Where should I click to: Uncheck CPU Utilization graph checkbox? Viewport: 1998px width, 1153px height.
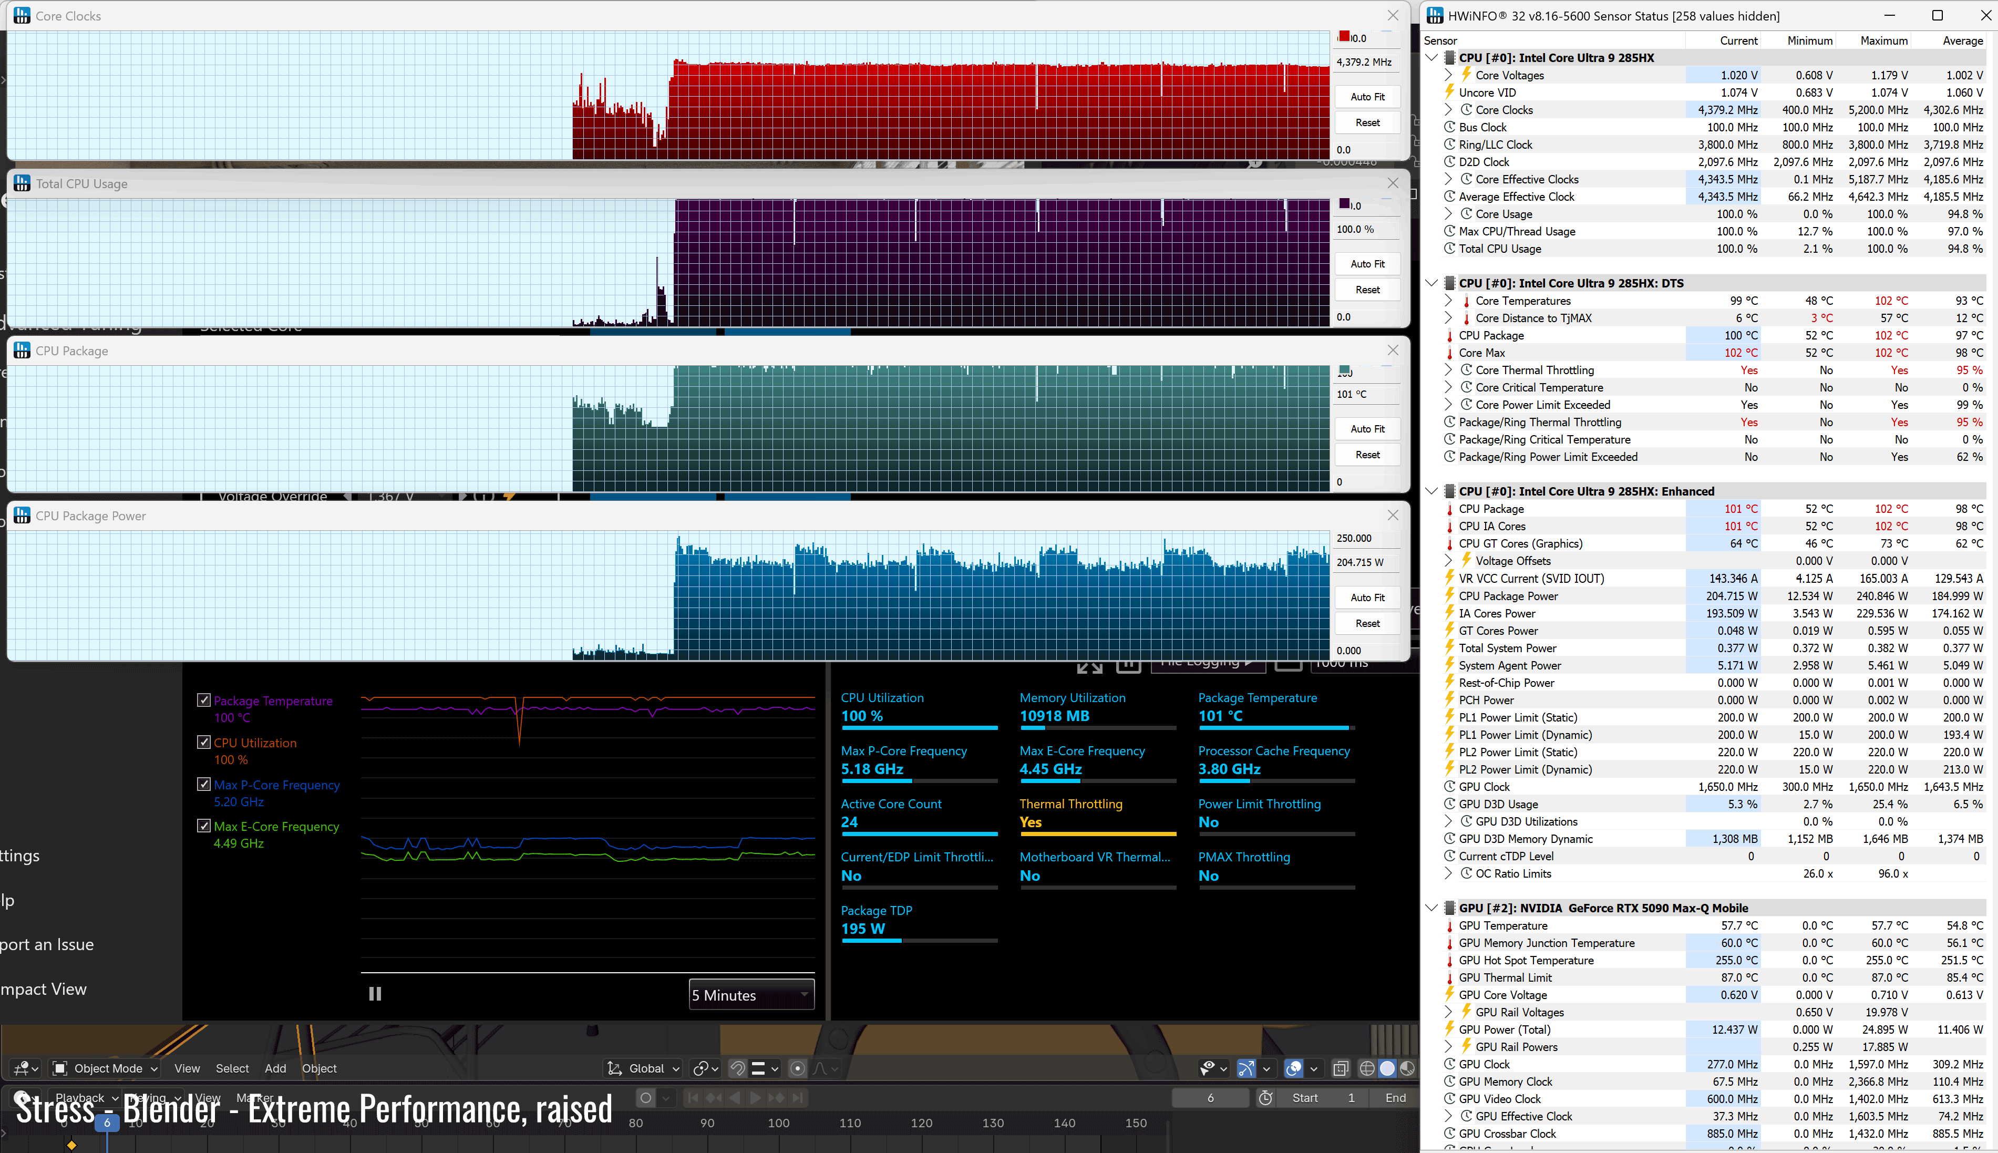point(203,742)
